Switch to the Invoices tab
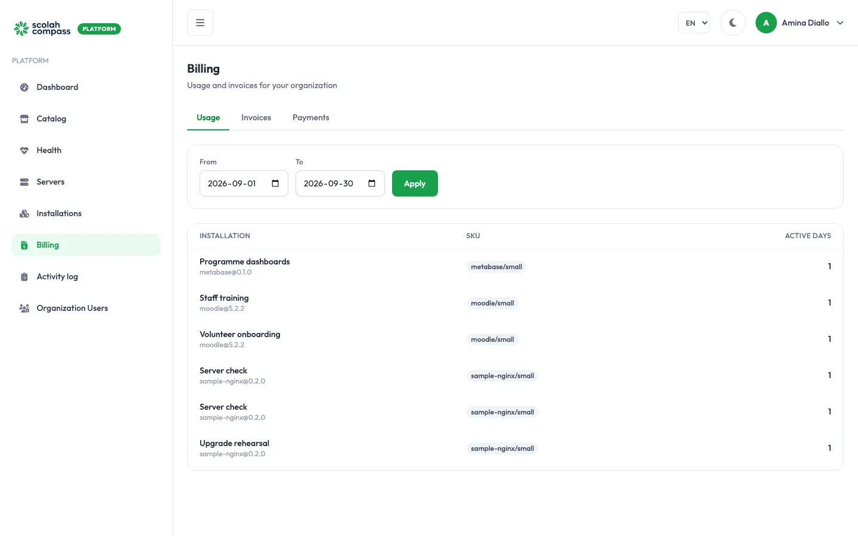This screenshot has width=858, height=536. click(x=256, y=118)
